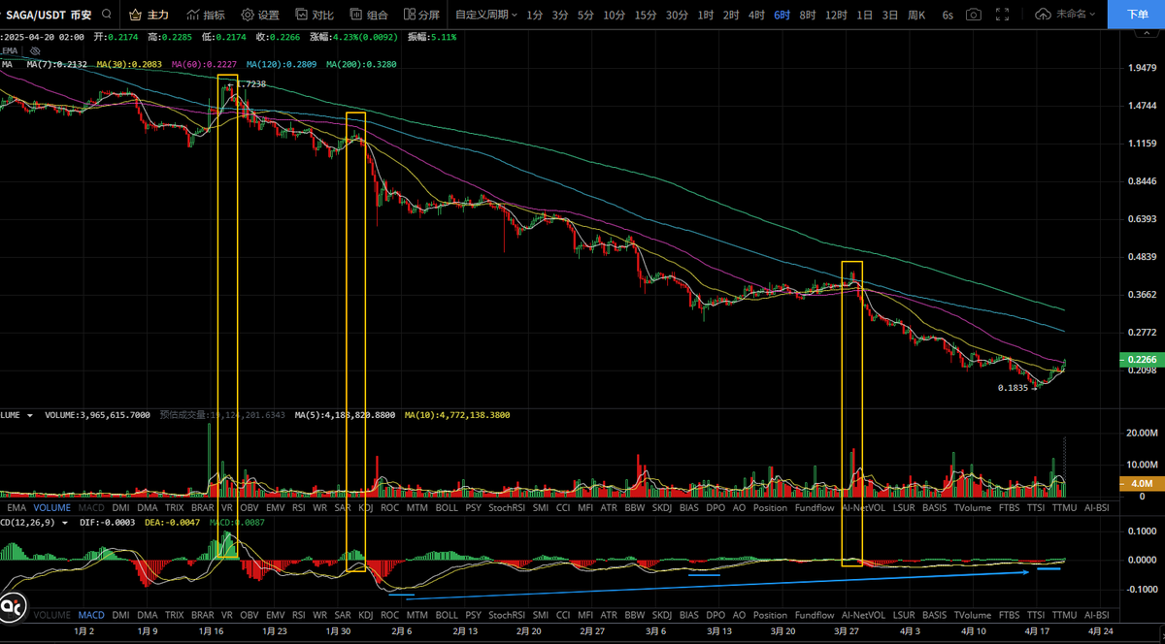Image resolution: width=1165 pixels, height=644 pixels.
Task: Click the AC logo at chart corner
Action: point(14,606)
